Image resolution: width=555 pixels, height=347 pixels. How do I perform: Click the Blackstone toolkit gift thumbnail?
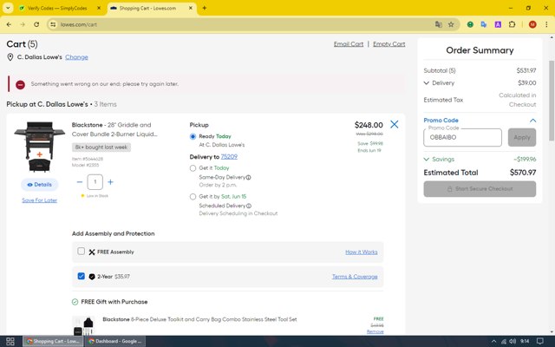[x=83, y=326]
